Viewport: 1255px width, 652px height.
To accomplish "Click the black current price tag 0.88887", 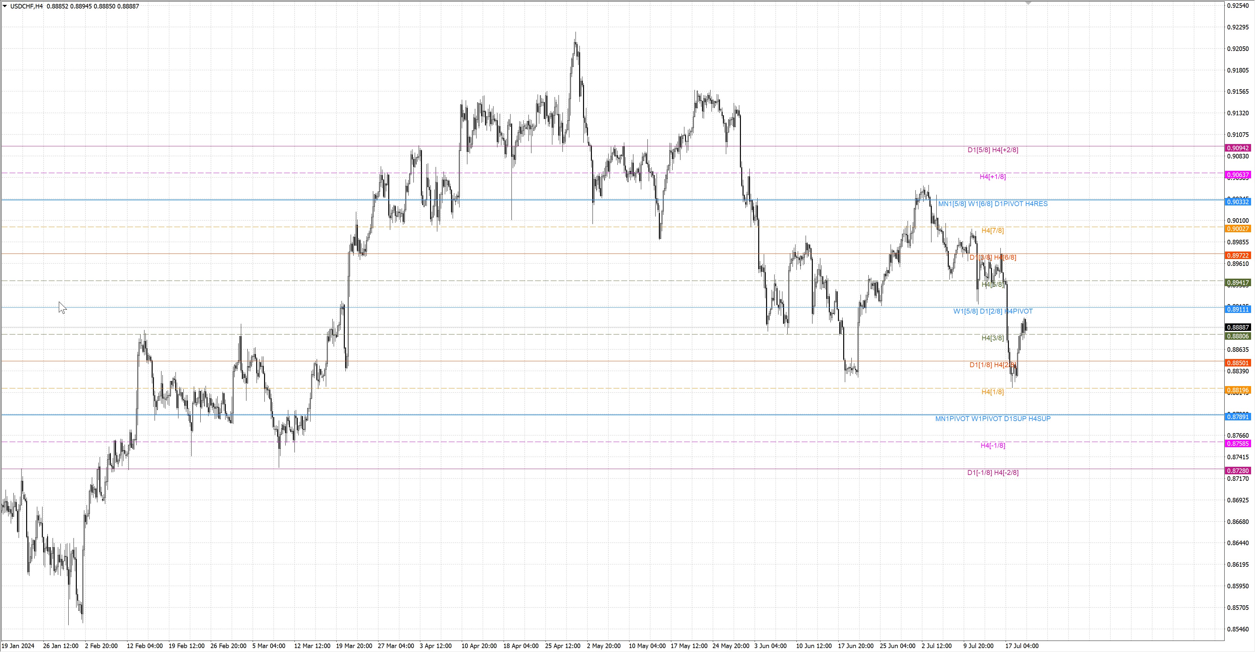I will pos(1237,327).
